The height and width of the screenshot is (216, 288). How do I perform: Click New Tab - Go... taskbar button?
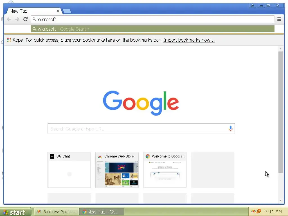tap(102, 211)
